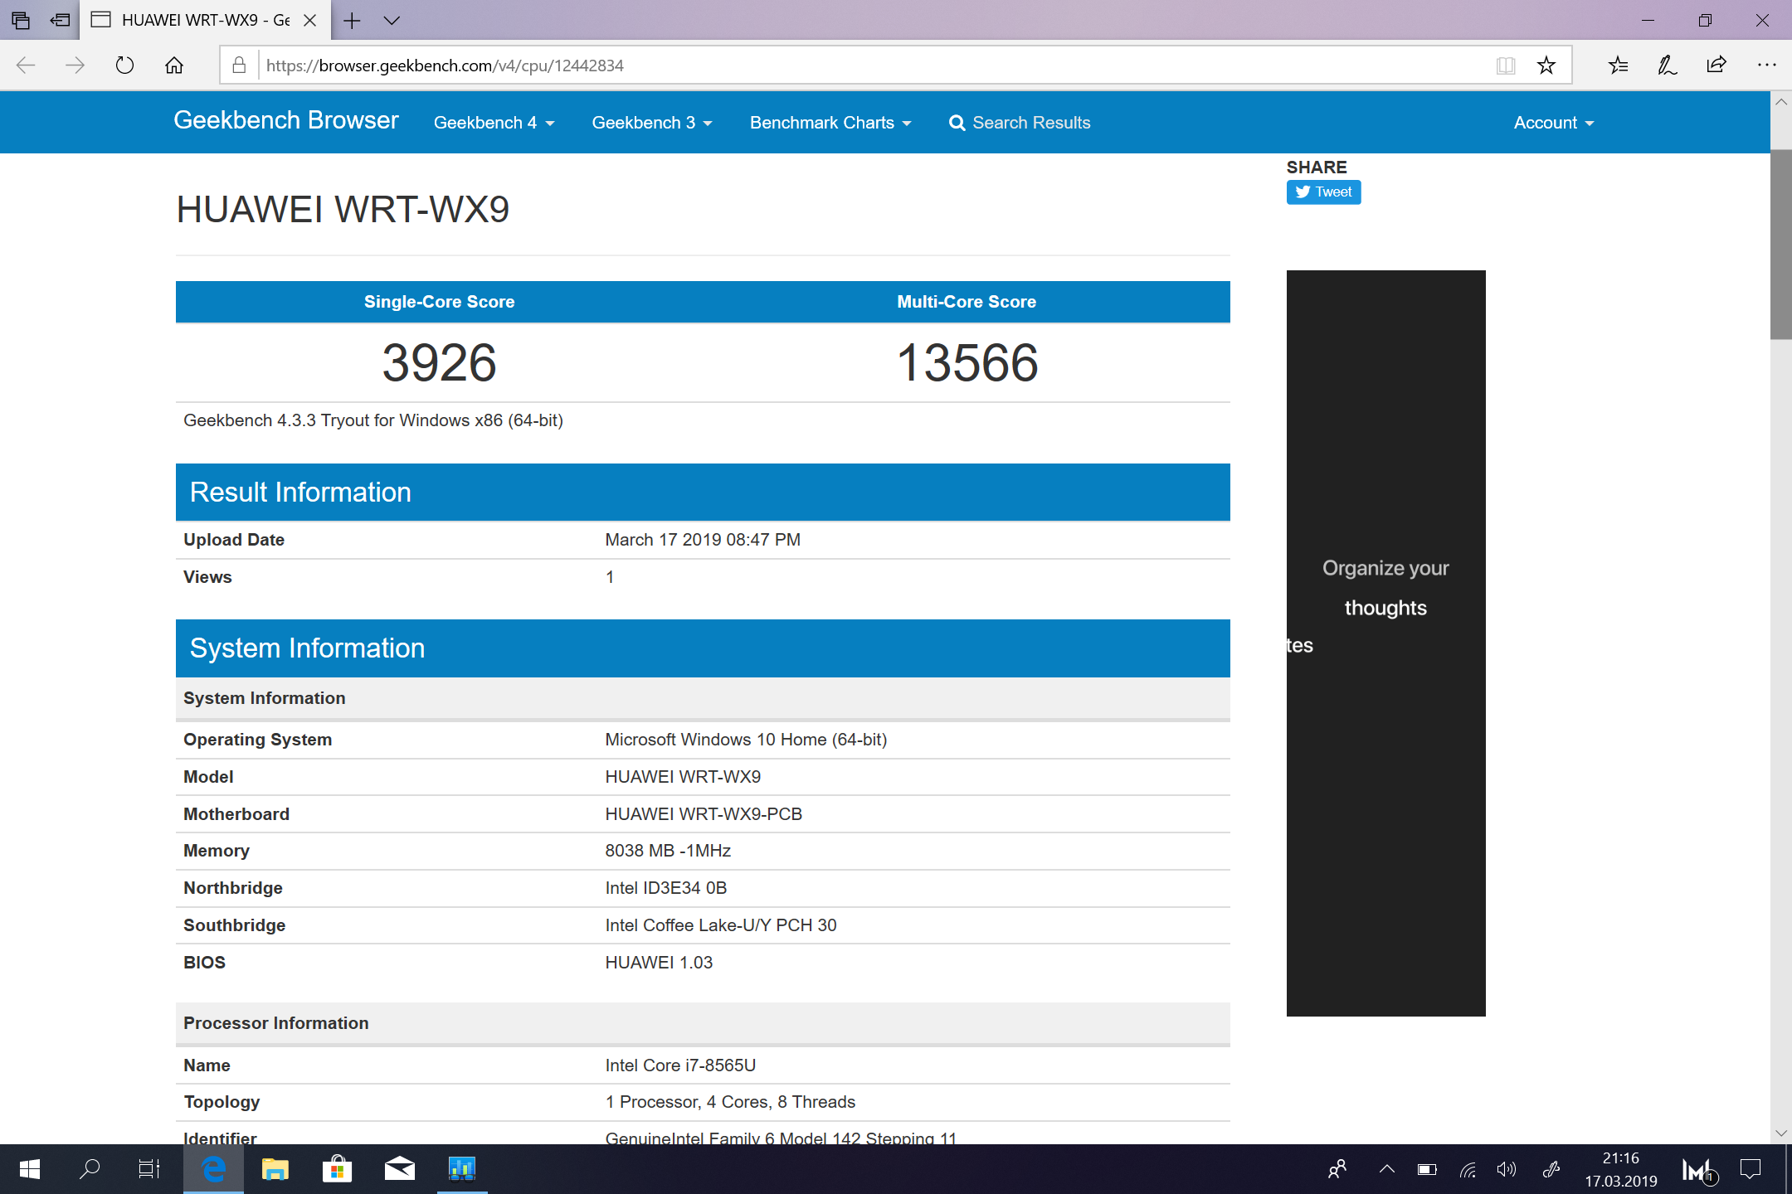This screenshot has width=1792, height=1194.
Task: Click the browser back arrow
Action: click(x=26, y=66)
